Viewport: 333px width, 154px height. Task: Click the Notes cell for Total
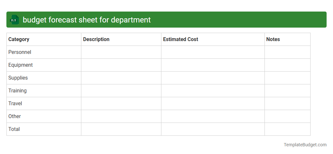tap(288, 129)
